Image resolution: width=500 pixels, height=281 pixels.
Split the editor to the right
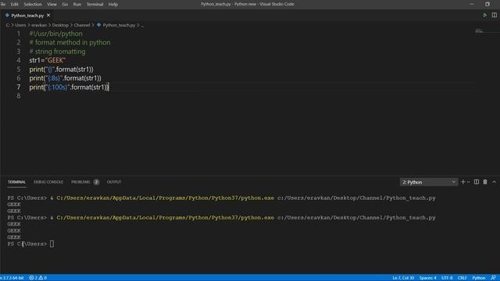pyautogui.click(x=494, y=16)
